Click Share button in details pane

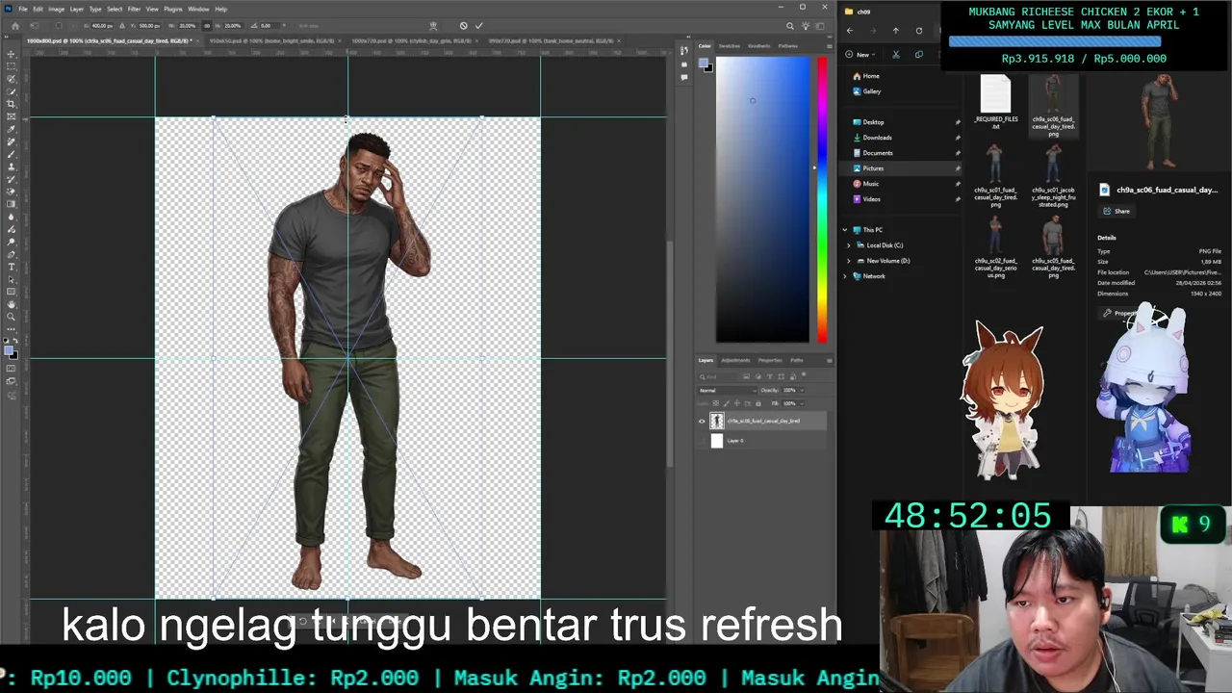[x=1116, y=211]
